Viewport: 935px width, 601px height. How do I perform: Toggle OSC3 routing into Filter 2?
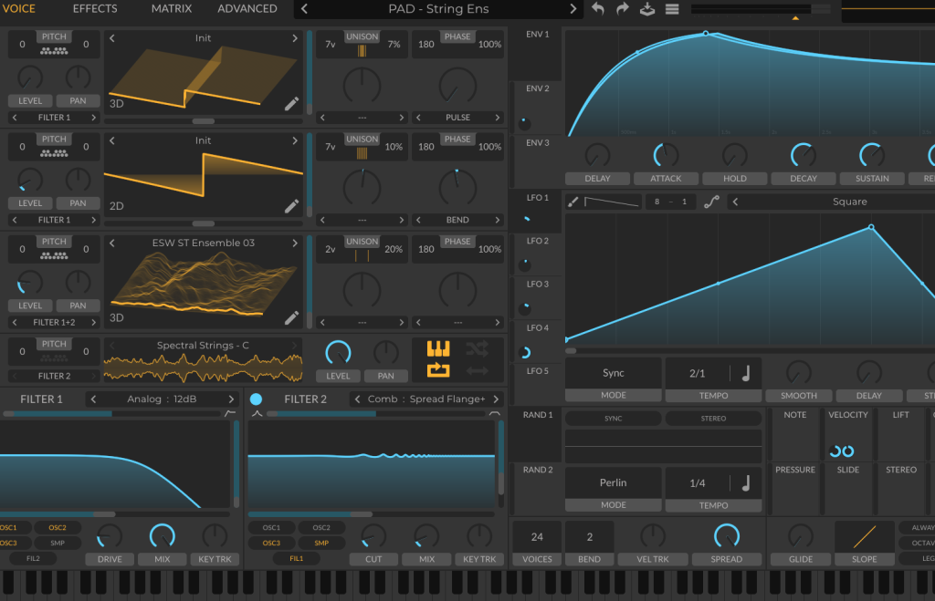click(271, 543)
